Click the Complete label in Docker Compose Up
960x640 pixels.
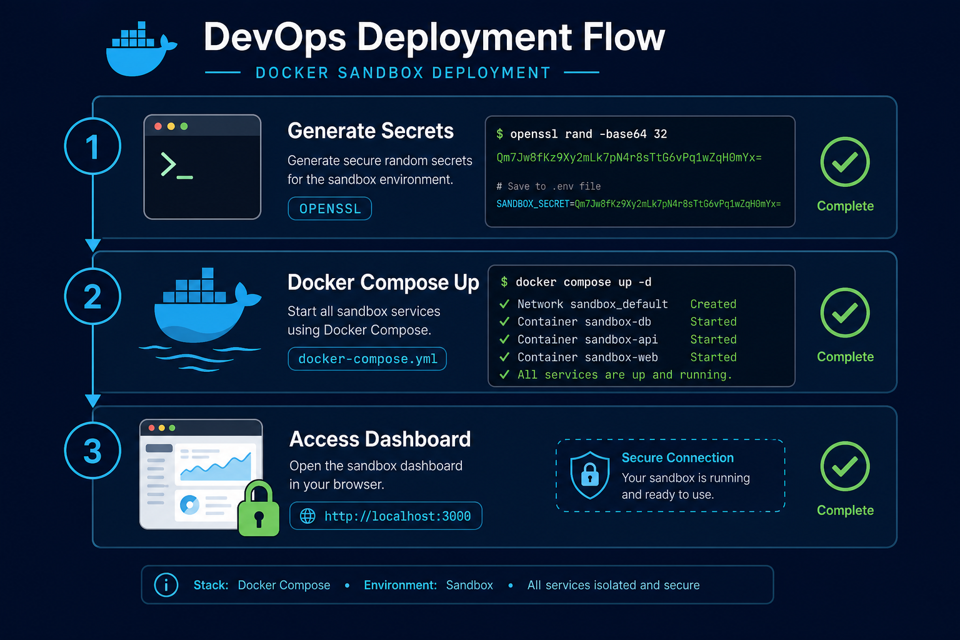point(845,357)
